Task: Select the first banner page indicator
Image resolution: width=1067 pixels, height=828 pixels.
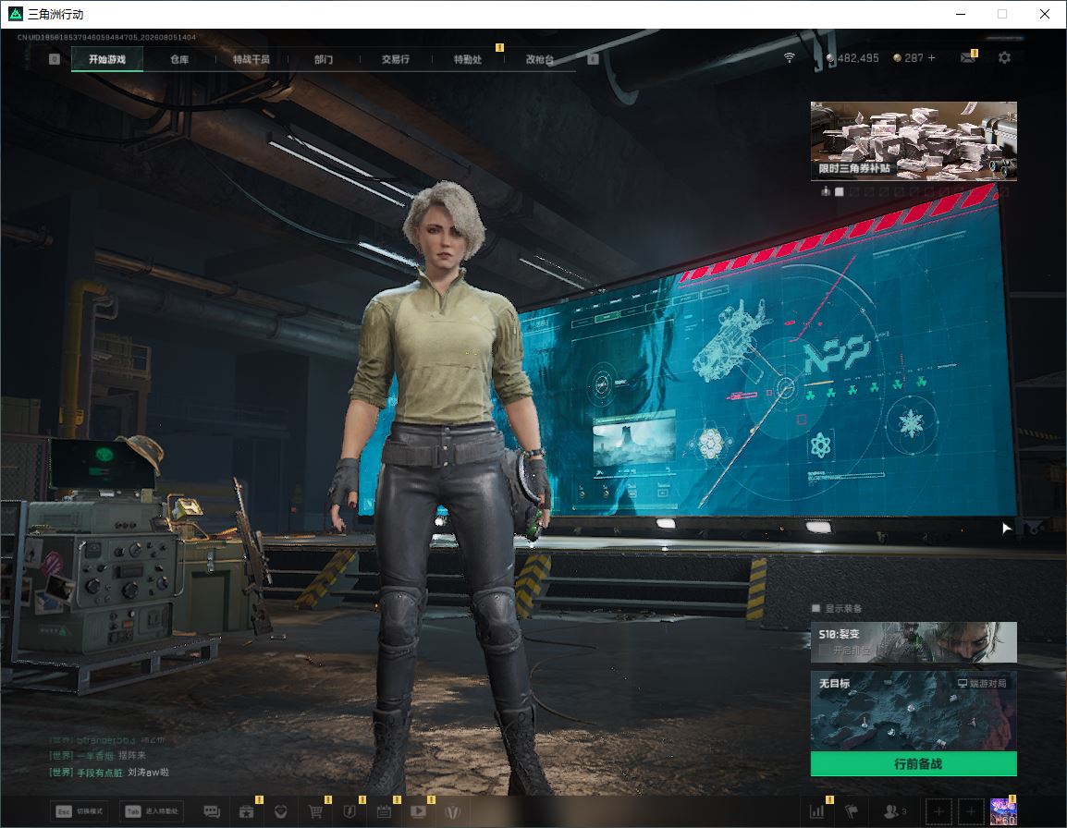Action: tap(839, 192)
